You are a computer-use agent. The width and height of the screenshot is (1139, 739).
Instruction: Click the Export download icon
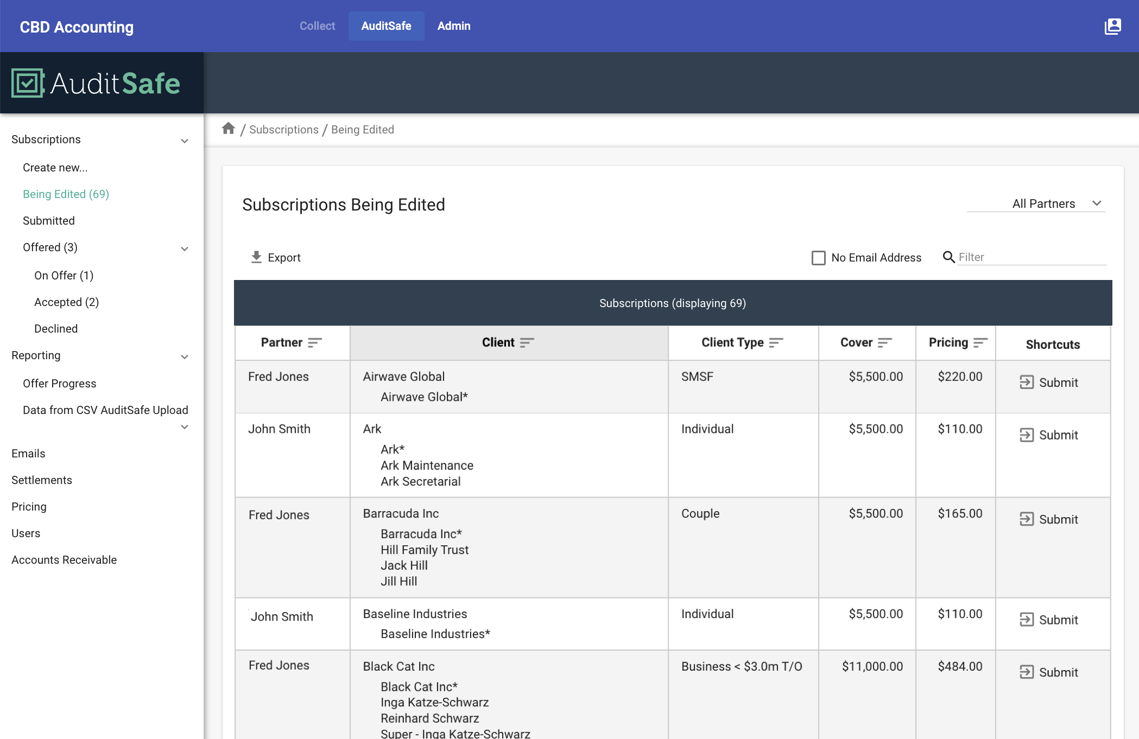coord(256,257)
